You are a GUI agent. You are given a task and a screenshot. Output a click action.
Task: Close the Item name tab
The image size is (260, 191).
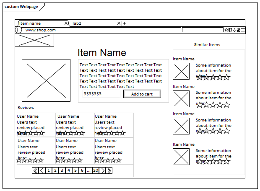66,23
